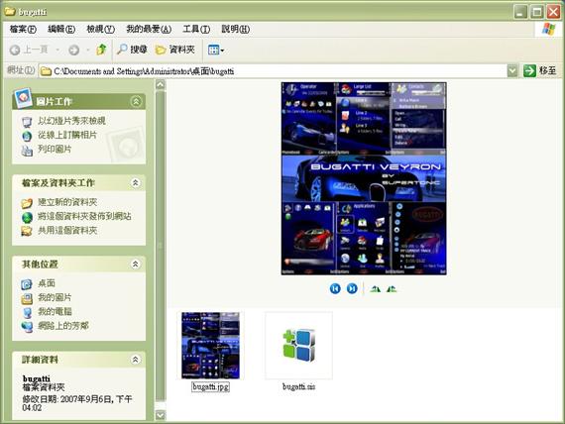
Task: Collapse the 詳細資料 panel
Action: 136,360
